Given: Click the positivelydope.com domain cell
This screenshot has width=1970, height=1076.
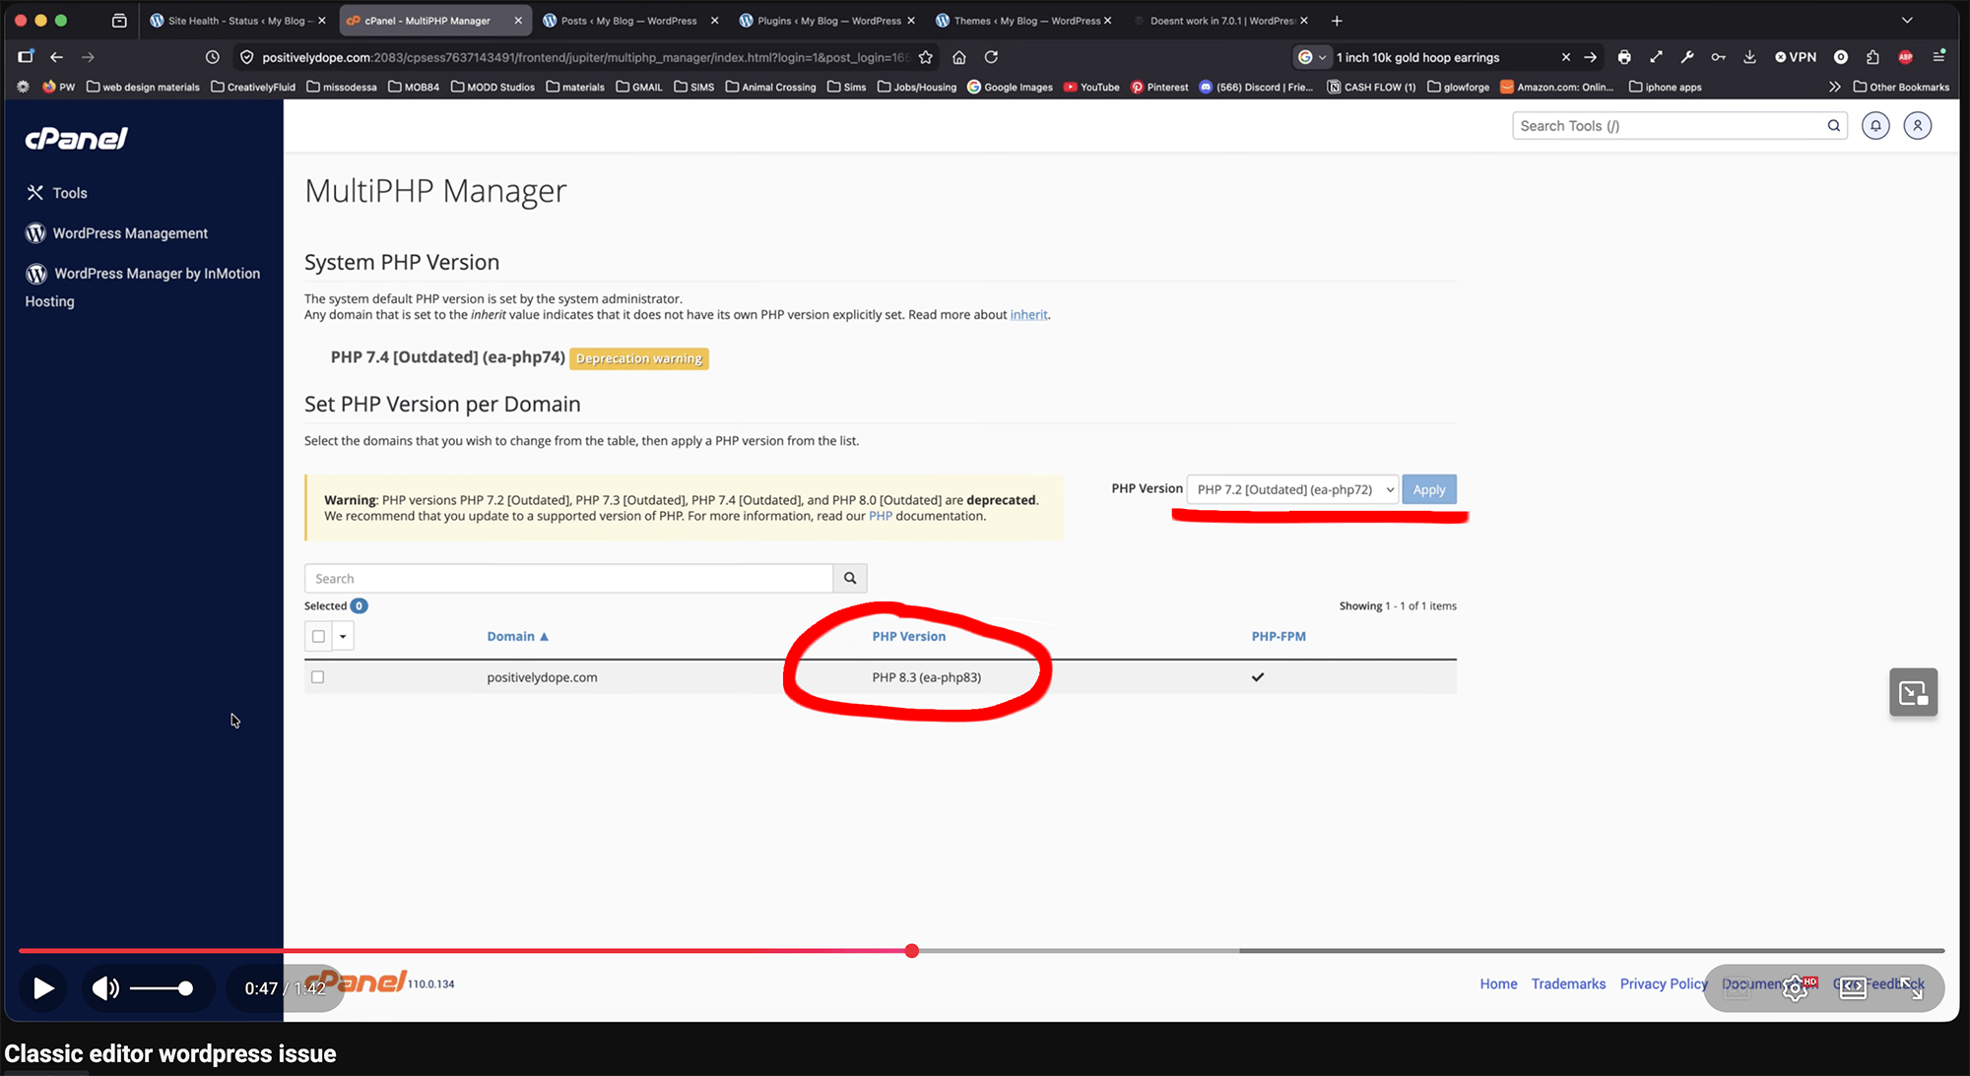Looking at the screenshot, I should [x=542, y=677].
